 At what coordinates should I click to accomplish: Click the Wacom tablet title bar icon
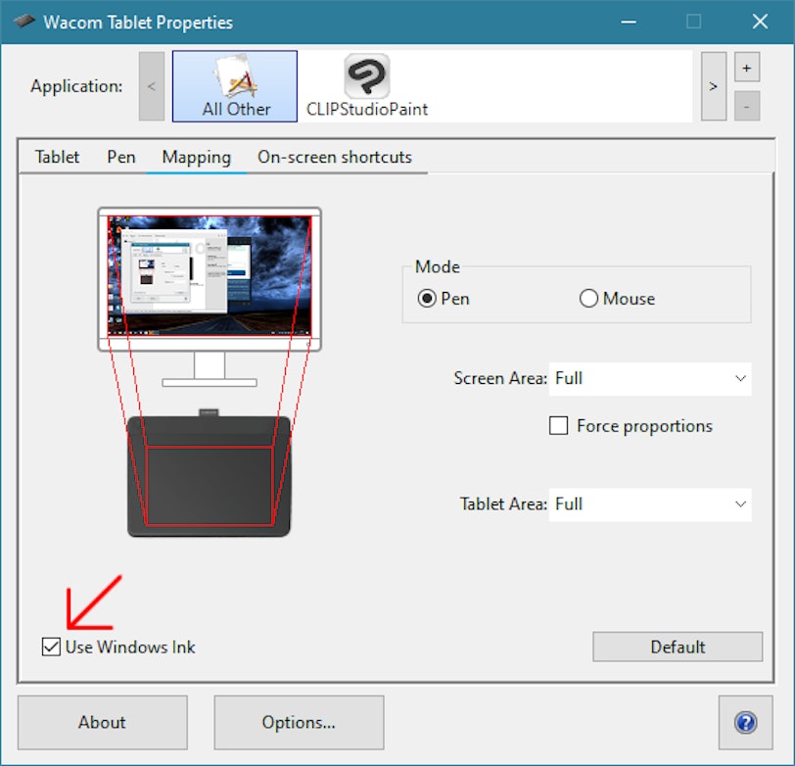point(23,22)
